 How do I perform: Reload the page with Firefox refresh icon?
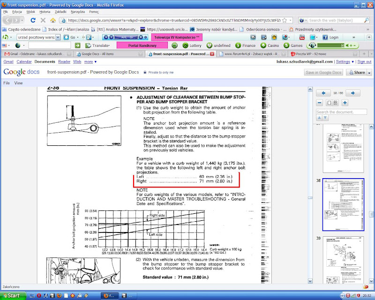33,20
